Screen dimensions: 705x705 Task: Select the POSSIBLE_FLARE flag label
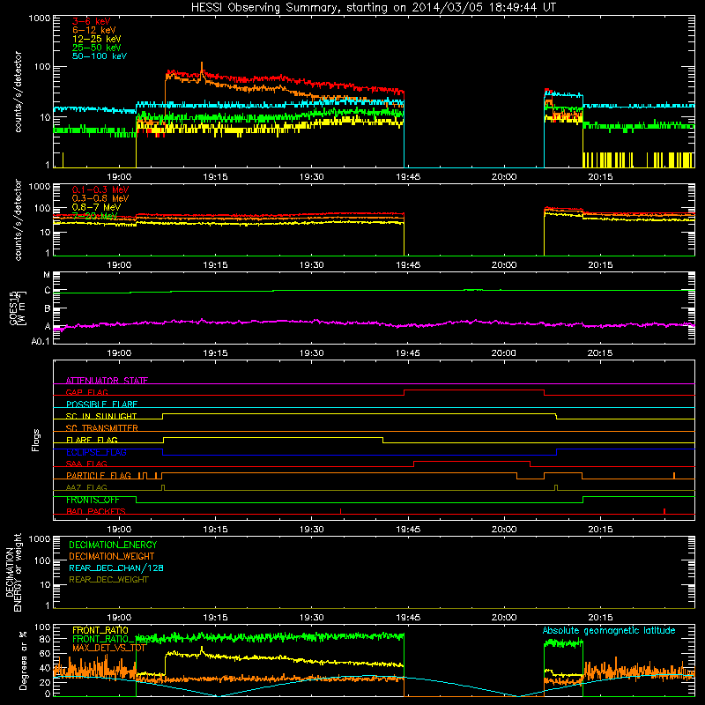pyautogui.click(x=101, y=404)
